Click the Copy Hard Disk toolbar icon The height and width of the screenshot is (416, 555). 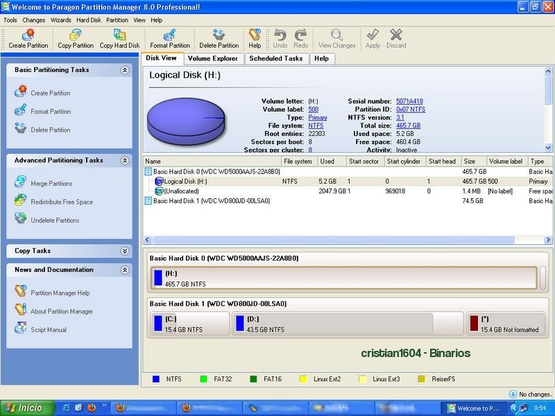(x=119, y=39)
